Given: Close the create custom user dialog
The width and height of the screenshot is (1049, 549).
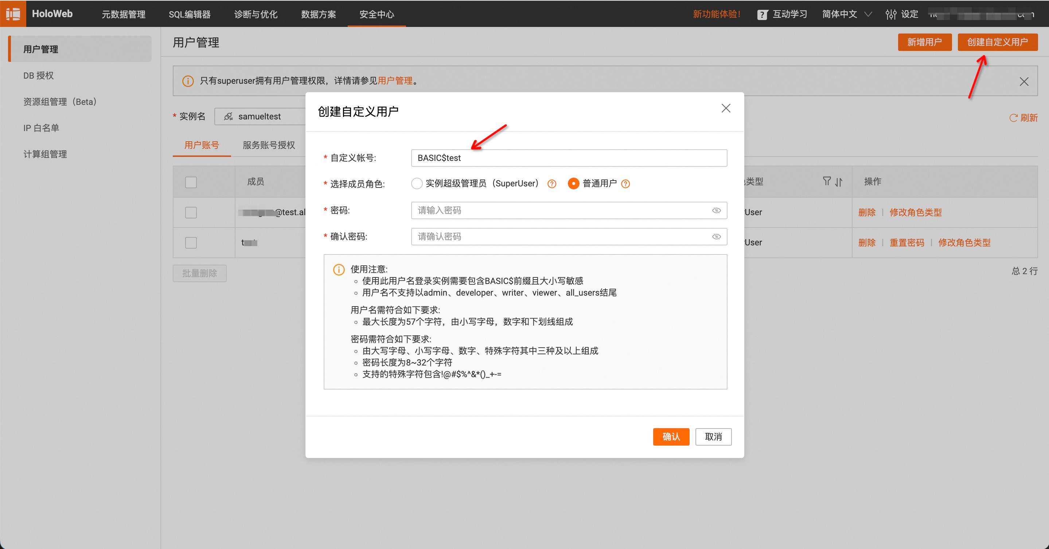Looking at the screenshot, I should (726, 108).
